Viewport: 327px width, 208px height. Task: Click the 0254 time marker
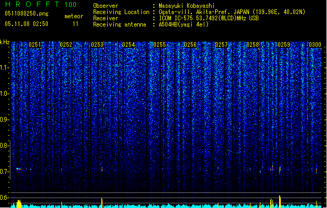(128, 45)
